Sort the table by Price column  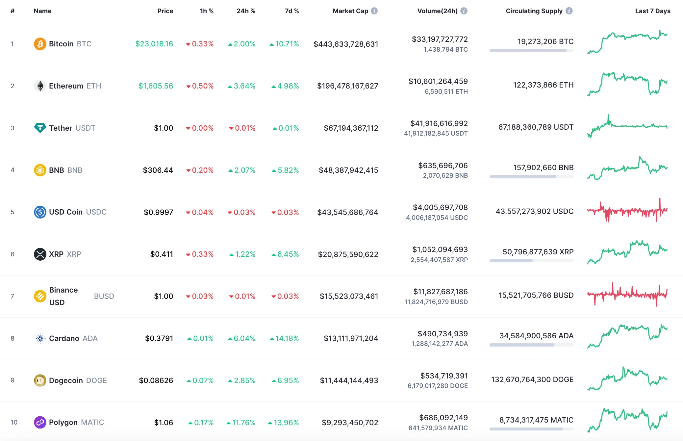(x=165, y=11)
